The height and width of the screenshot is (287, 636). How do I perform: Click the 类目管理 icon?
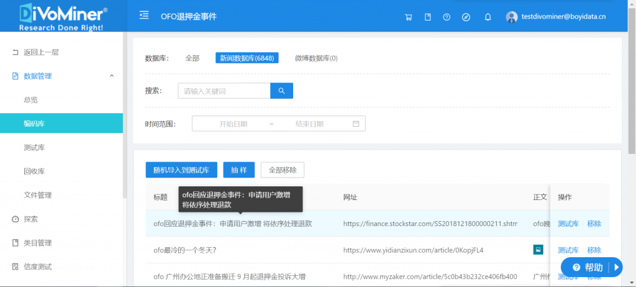coord(16,243)
